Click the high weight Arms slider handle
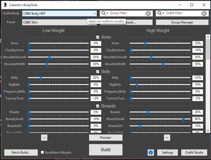This screenshot has height=160, width=211. [x=145, y=43]
